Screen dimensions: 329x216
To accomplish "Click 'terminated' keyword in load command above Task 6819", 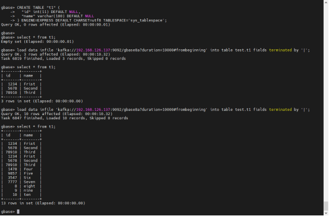I will pos(280,50).
